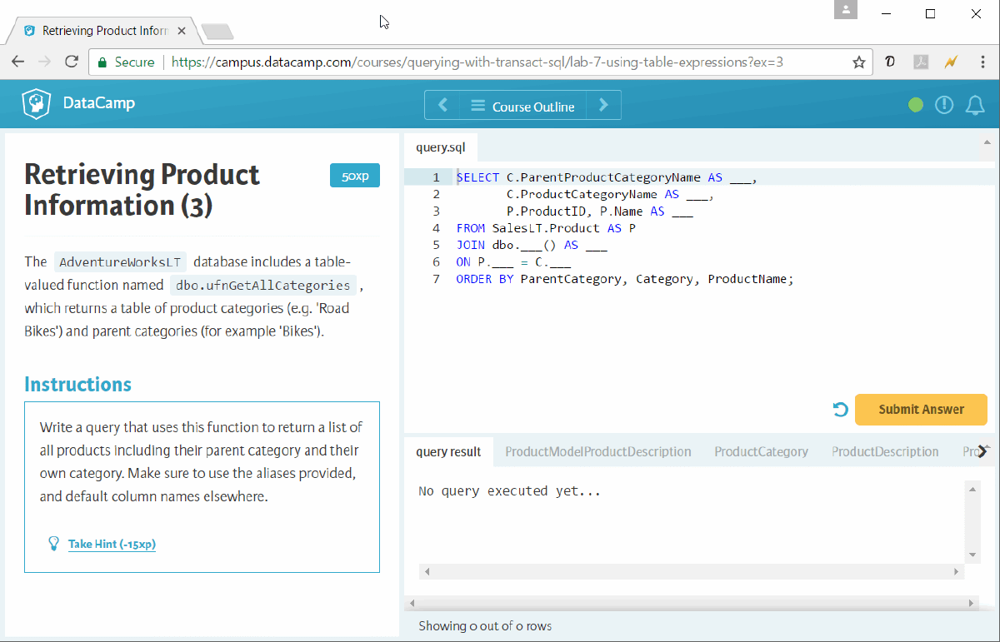Image resolution: width=1000 pixels, height=642 pixels.
Task: Switch to the ProductCategory tab
Action: pos(761,451)
